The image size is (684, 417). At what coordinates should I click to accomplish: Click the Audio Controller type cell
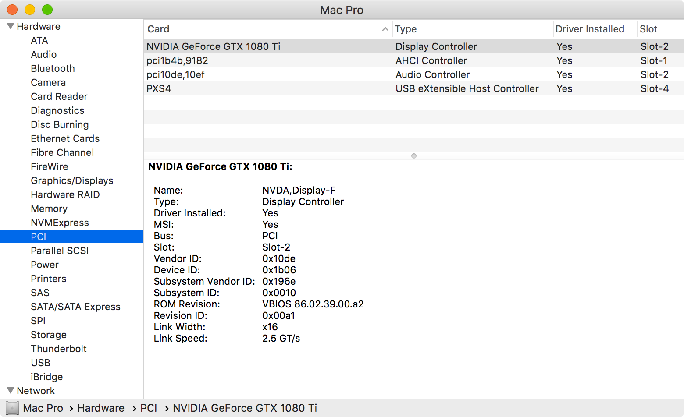pyautogui.click(x=432, y=74)
